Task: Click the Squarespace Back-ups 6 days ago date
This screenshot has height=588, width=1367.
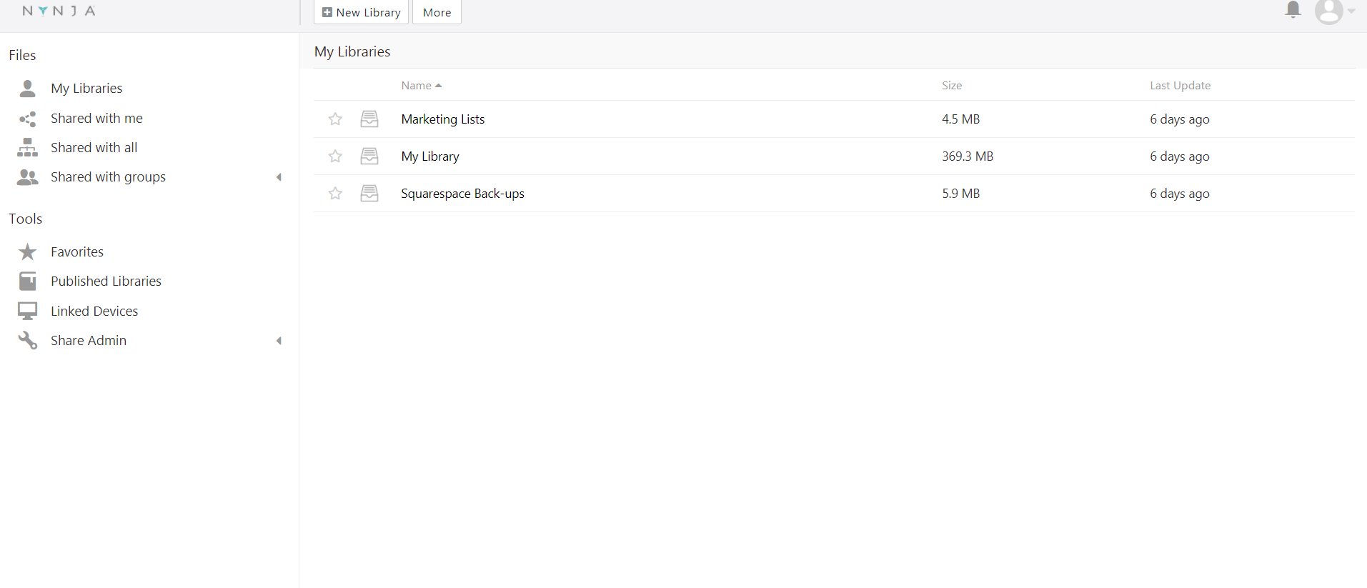Action: tap(1180, 194)
